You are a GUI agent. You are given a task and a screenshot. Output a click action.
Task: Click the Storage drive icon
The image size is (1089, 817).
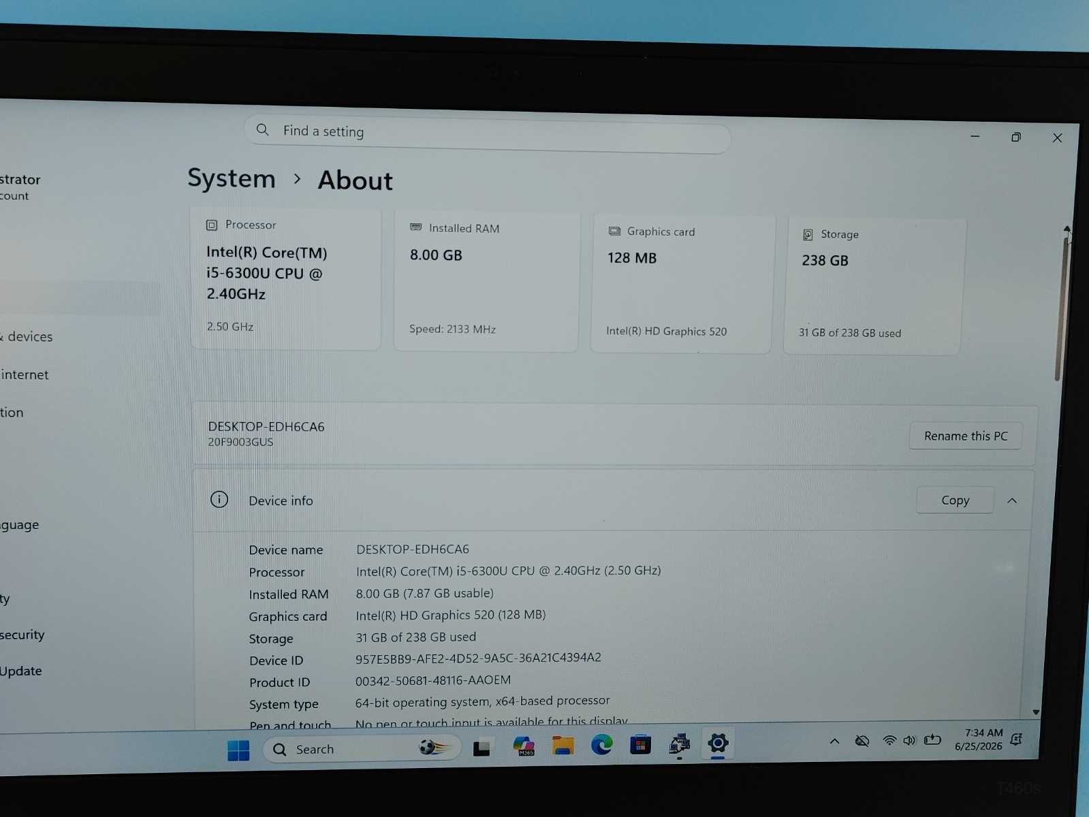click(x=808, y=234)
